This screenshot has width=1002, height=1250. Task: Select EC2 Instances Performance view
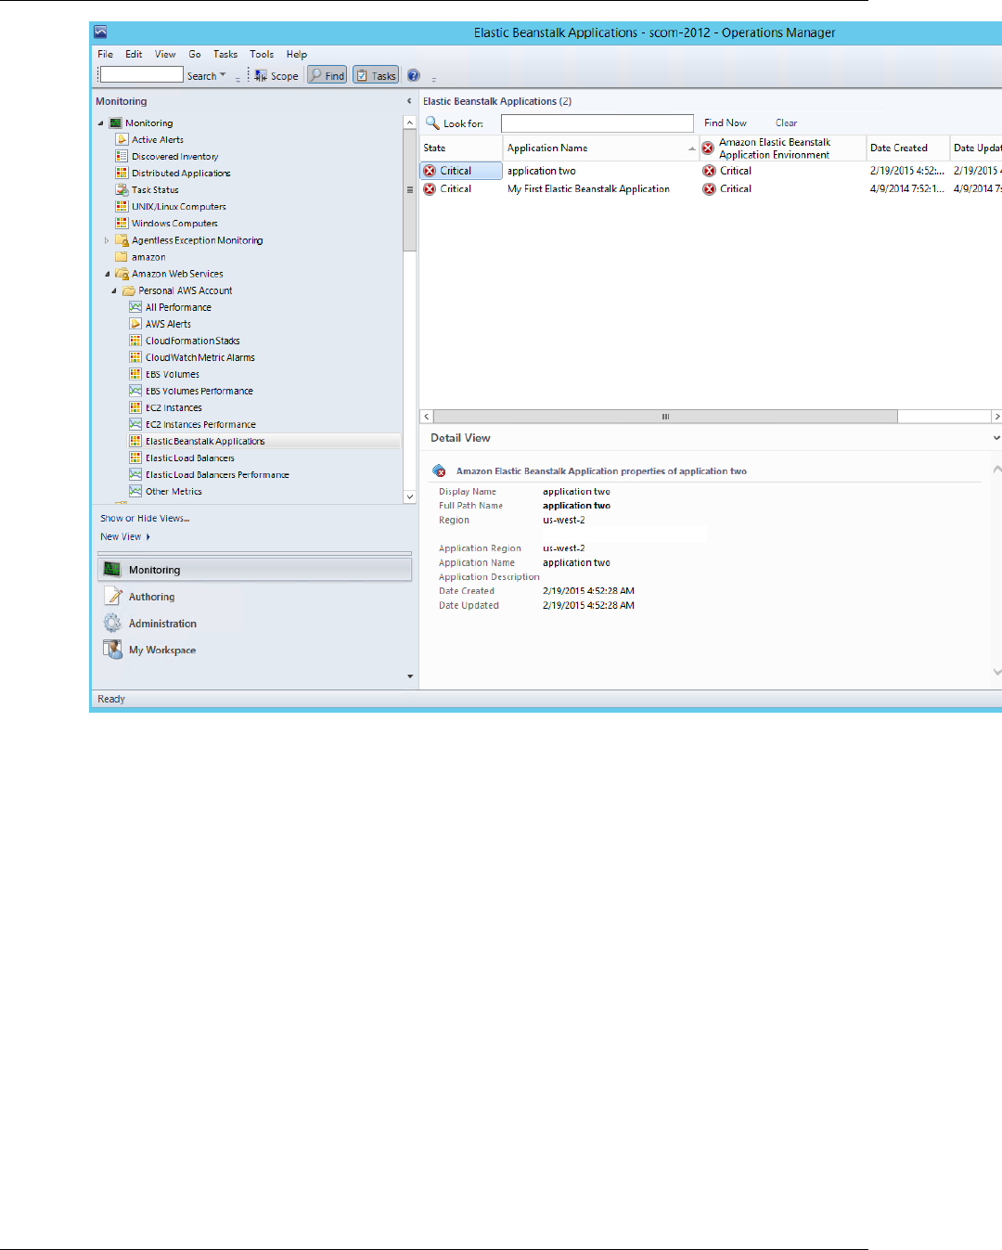pos(200,424)
